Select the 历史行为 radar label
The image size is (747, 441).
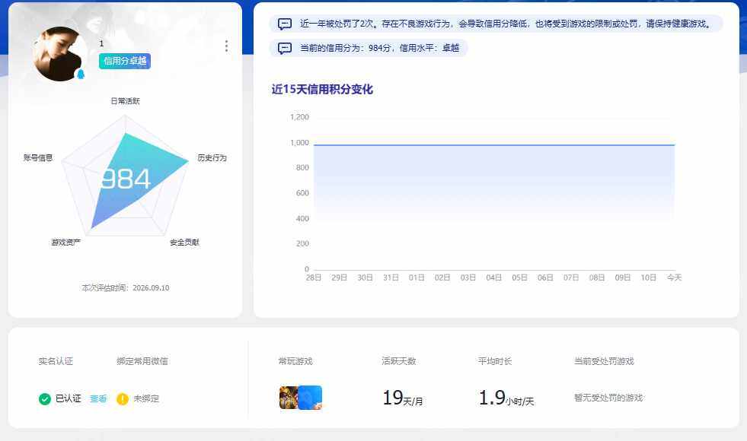[x=212, y=157]
